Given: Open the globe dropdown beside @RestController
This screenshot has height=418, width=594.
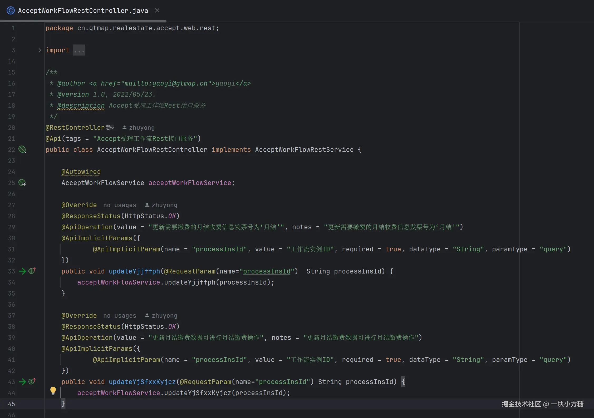Looking at the screenshot, I should 110,128.
